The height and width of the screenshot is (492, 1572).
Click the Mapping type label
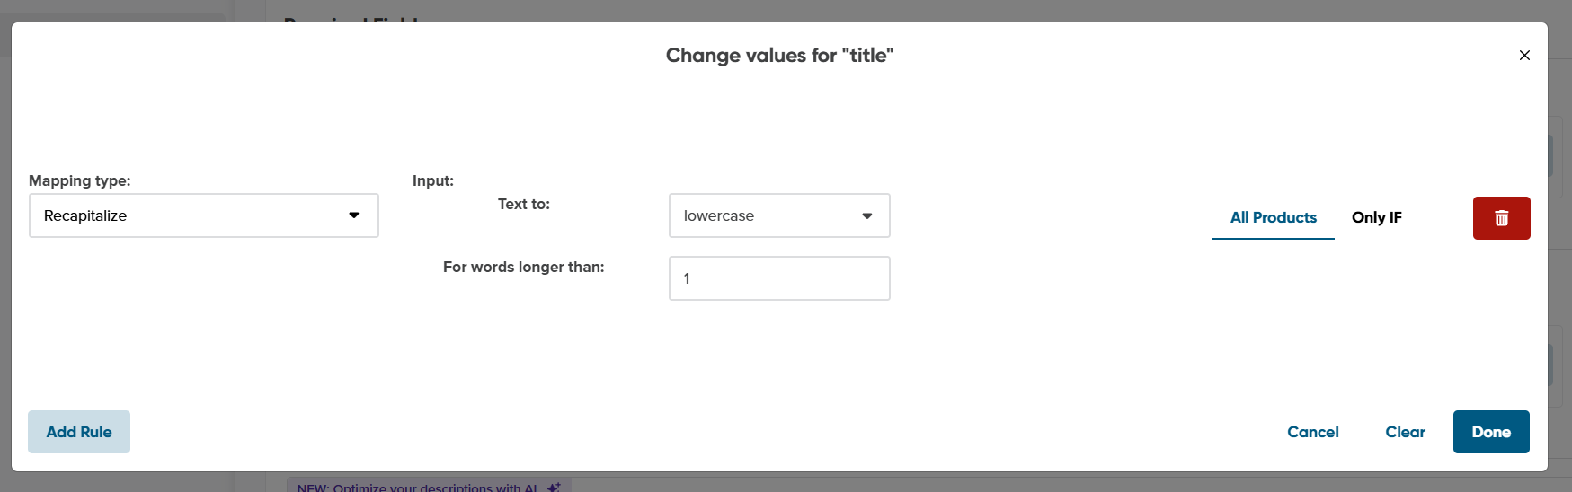pyautogui.click(x=79, y=180)
